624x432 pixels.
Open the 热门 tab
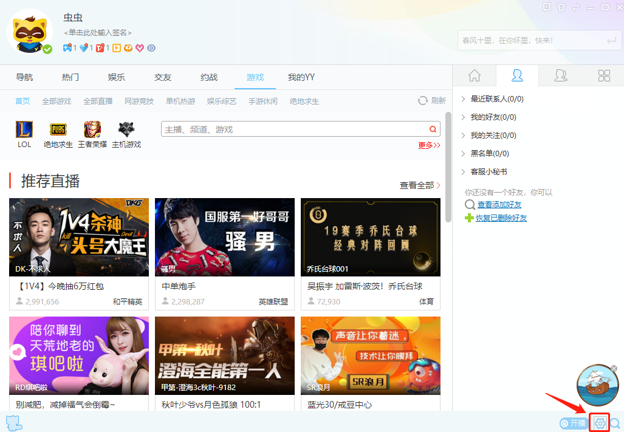tap(70, 77)
